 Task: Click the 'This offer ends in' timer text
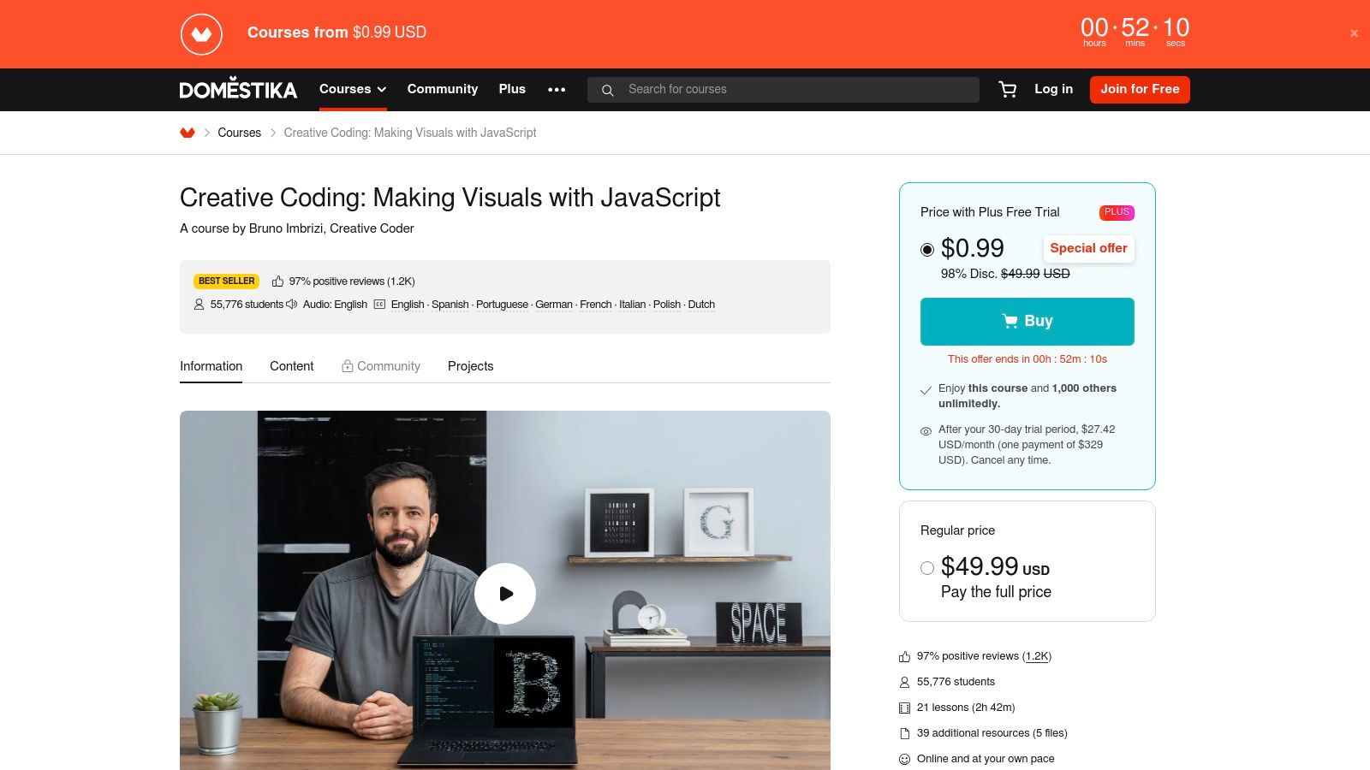click(1027, 359)
